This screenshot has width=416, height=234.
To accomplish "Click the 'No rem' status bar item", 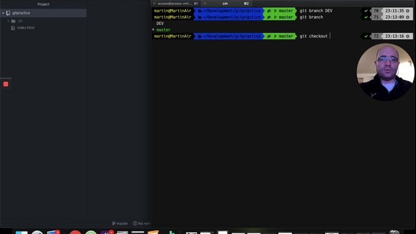I will pos(142,224).
